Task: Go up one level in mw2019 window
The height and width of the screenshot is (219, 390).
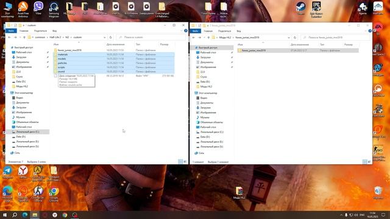Action: tap(208, 38)
